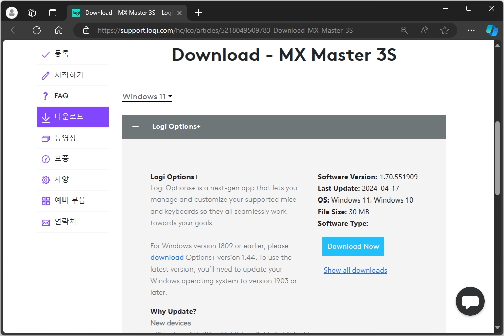Click the grid icon beside 예비 부품
Screen dimensions: 504x336
point(46,201)
